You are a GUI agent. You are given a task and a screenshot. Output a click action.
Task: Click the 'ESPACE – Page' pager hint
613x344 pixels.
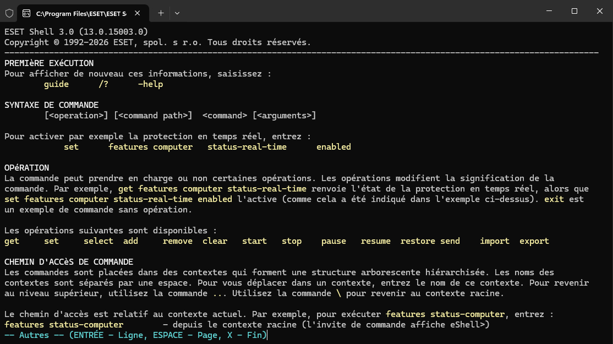[184, 335]
